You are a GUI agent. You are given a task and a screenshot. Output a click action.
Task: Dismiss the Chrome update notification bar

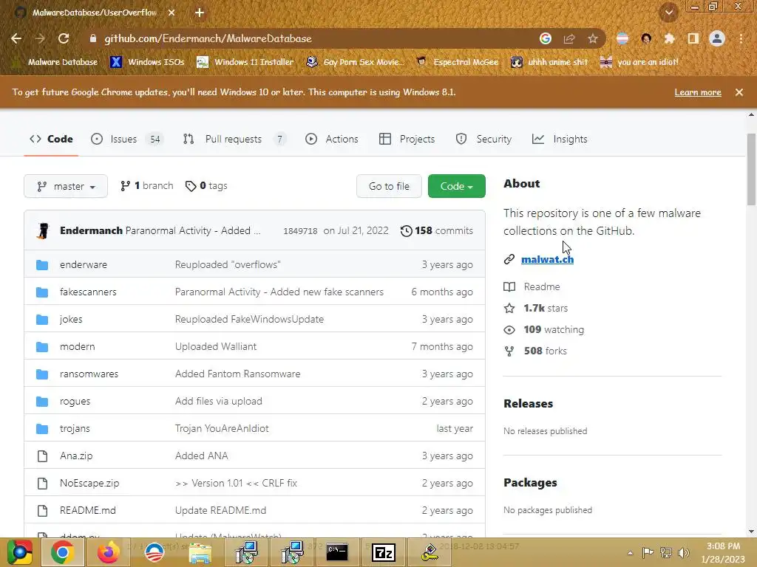(x=739, y=92)
